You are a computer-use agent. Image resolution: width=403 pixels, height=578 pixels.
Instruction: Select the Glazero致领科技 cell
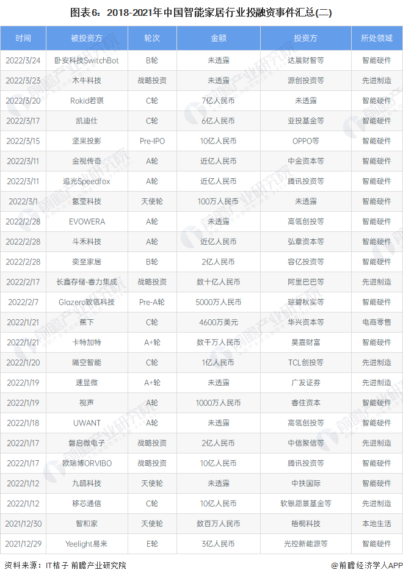[87, 302]
